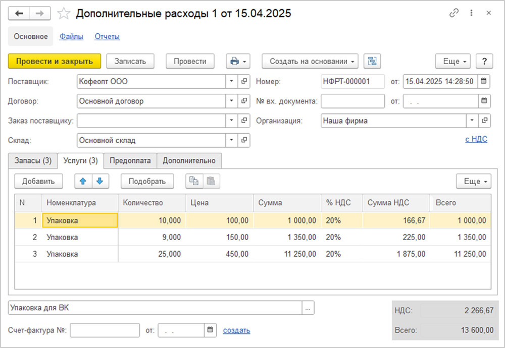Viewport: 505px width, 348px height.
Task: Open calendar for Счет-фактура date
Action: tap(210, 330)
